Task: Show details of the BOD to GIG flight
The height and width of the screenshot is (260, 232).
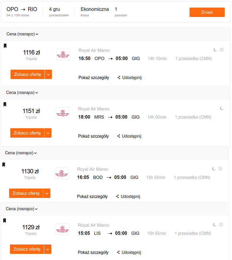Action: [92, 196]
